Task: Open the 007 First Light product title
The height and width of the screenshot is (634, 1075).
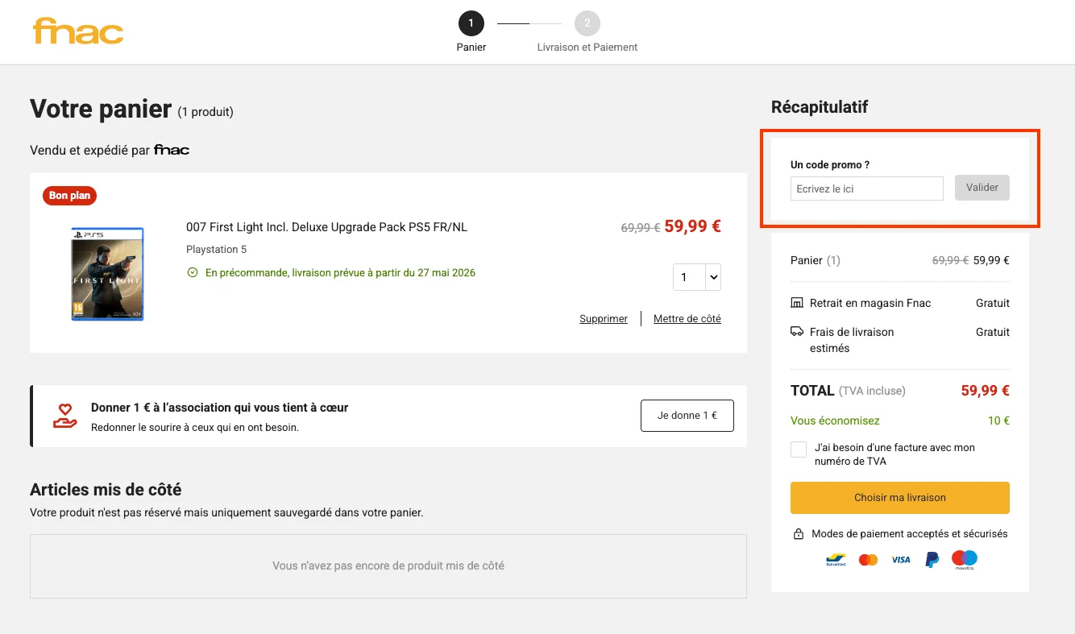Action: (x=326, y=227)
